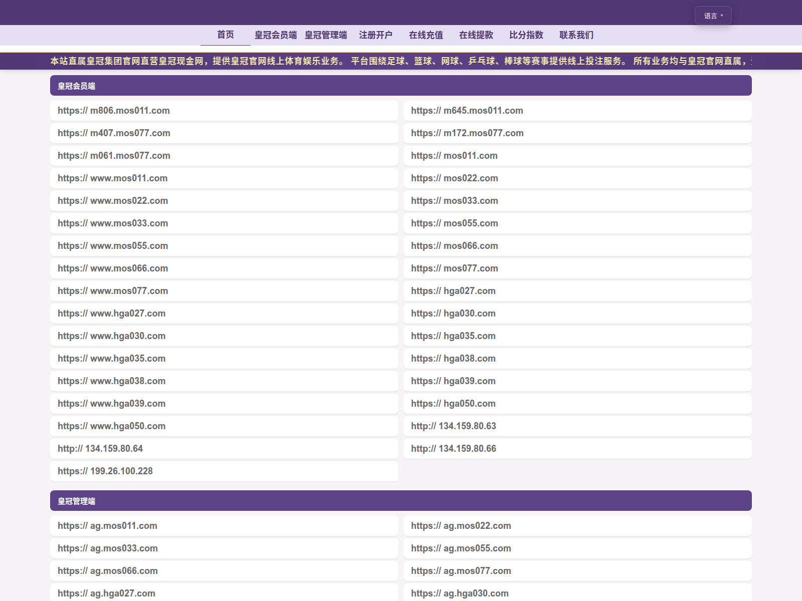Open link ag.mos022.com
The image size is (802, 601).
(x=577, y=526)
